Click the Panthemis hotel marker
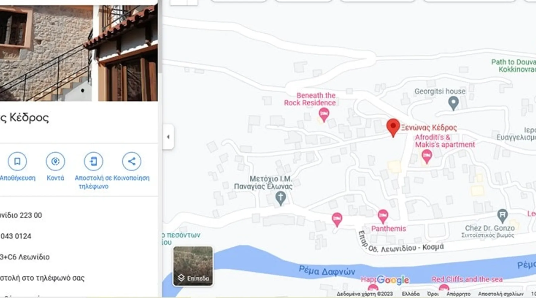Viewport: 536px width, 298px height. [x=383, y=215]
